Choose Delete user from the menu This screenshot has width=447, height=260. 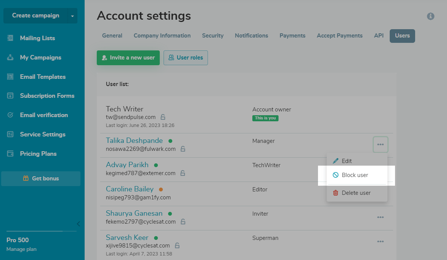pyautogui.click(x=356, y=193)
